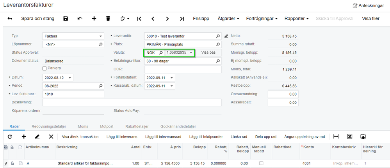The height and width of the screenshot is (168, 390).
Task: Switch to the Redovisningsdetaljer tab
Action: (x=49, y=126)
